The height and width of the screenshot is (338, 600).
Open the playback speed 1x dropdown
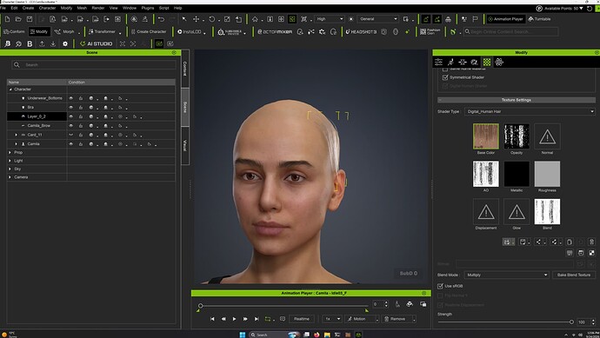[x=332, y=319]
